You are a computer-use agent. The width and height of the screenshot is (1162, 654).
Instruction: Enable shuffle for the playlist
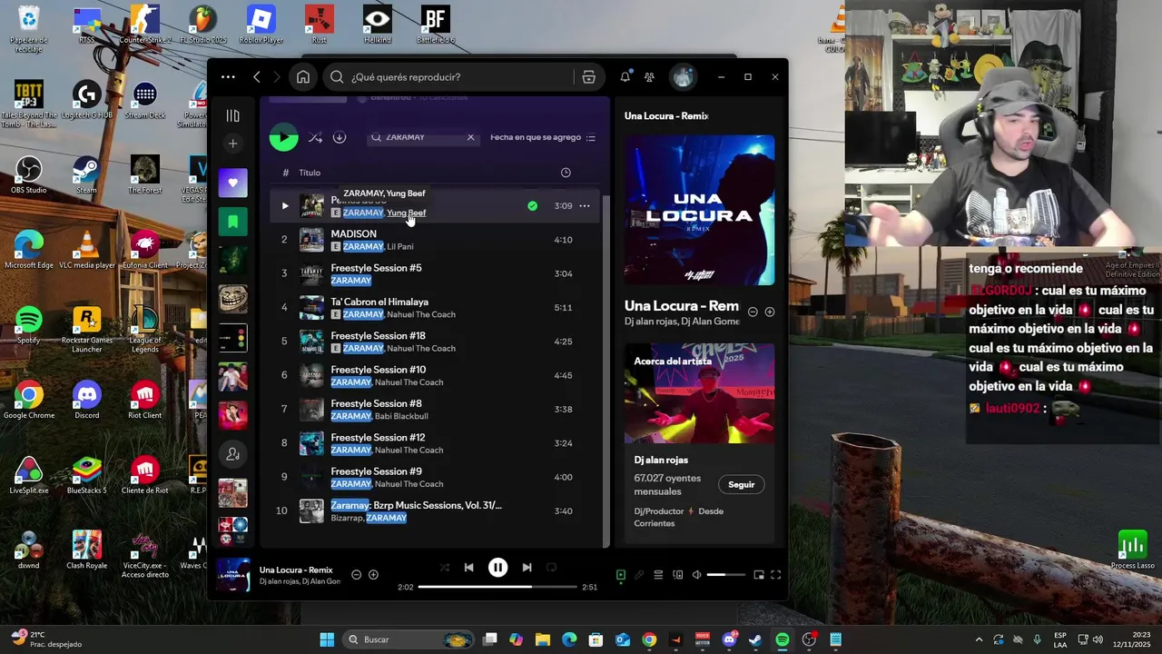[x=315, y=137]
